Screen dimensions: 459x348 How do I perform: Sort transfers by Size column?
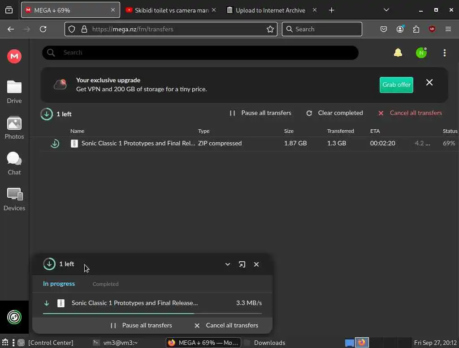point(289,131)
